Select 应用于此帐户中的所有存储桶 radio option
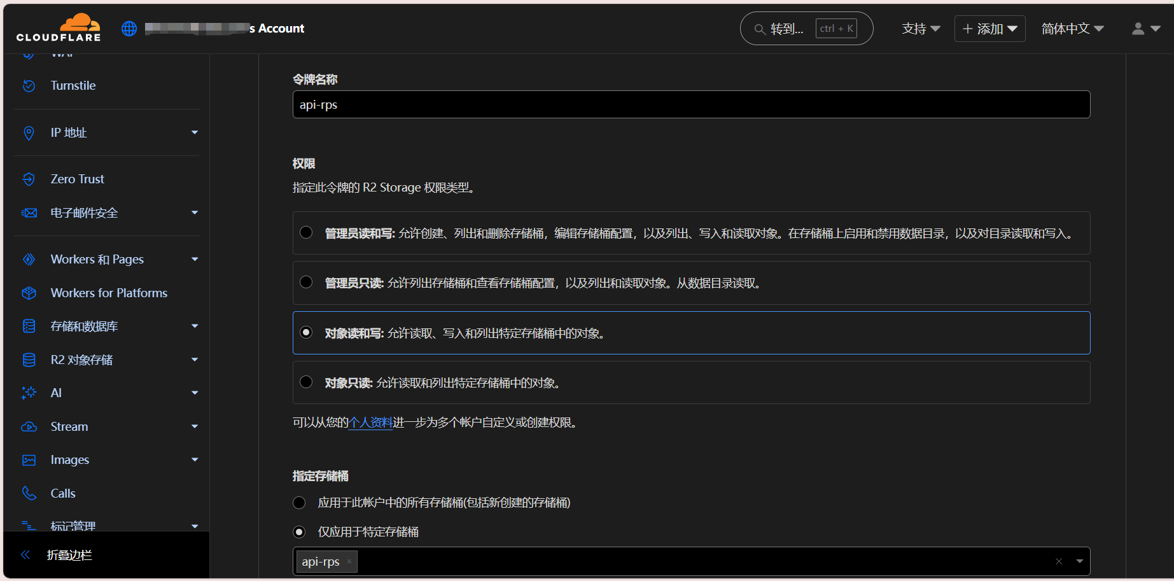Screen dimensions: 1174x581 point(299,503)
